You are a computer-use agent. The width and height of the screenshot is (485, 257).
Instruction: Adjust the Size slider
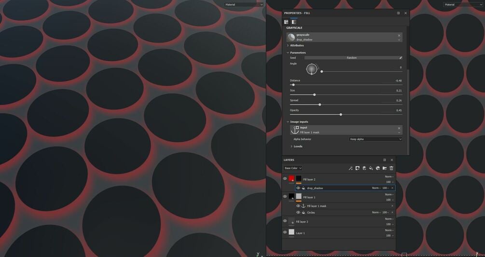click(346, 95)
